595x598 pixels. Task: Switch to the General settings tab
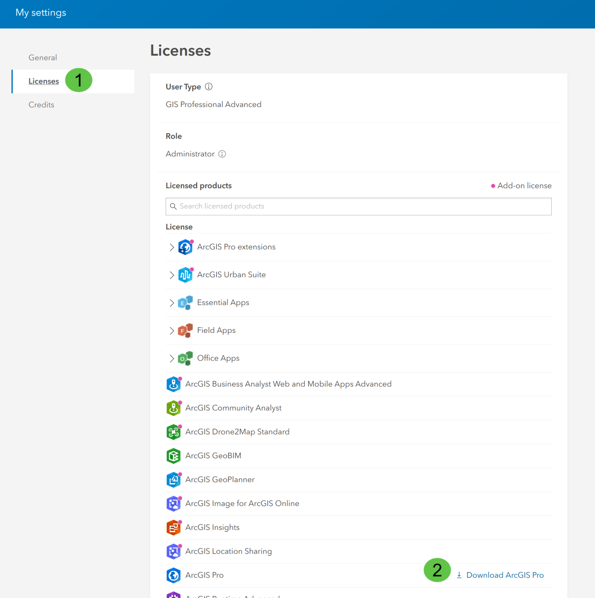tap(43, 58)
